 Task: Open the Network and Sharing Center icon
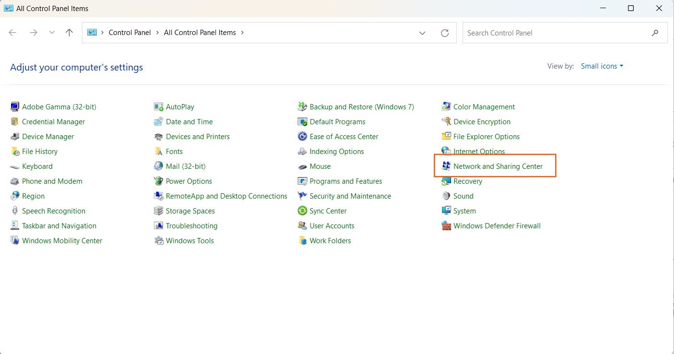tap(446, 166)
